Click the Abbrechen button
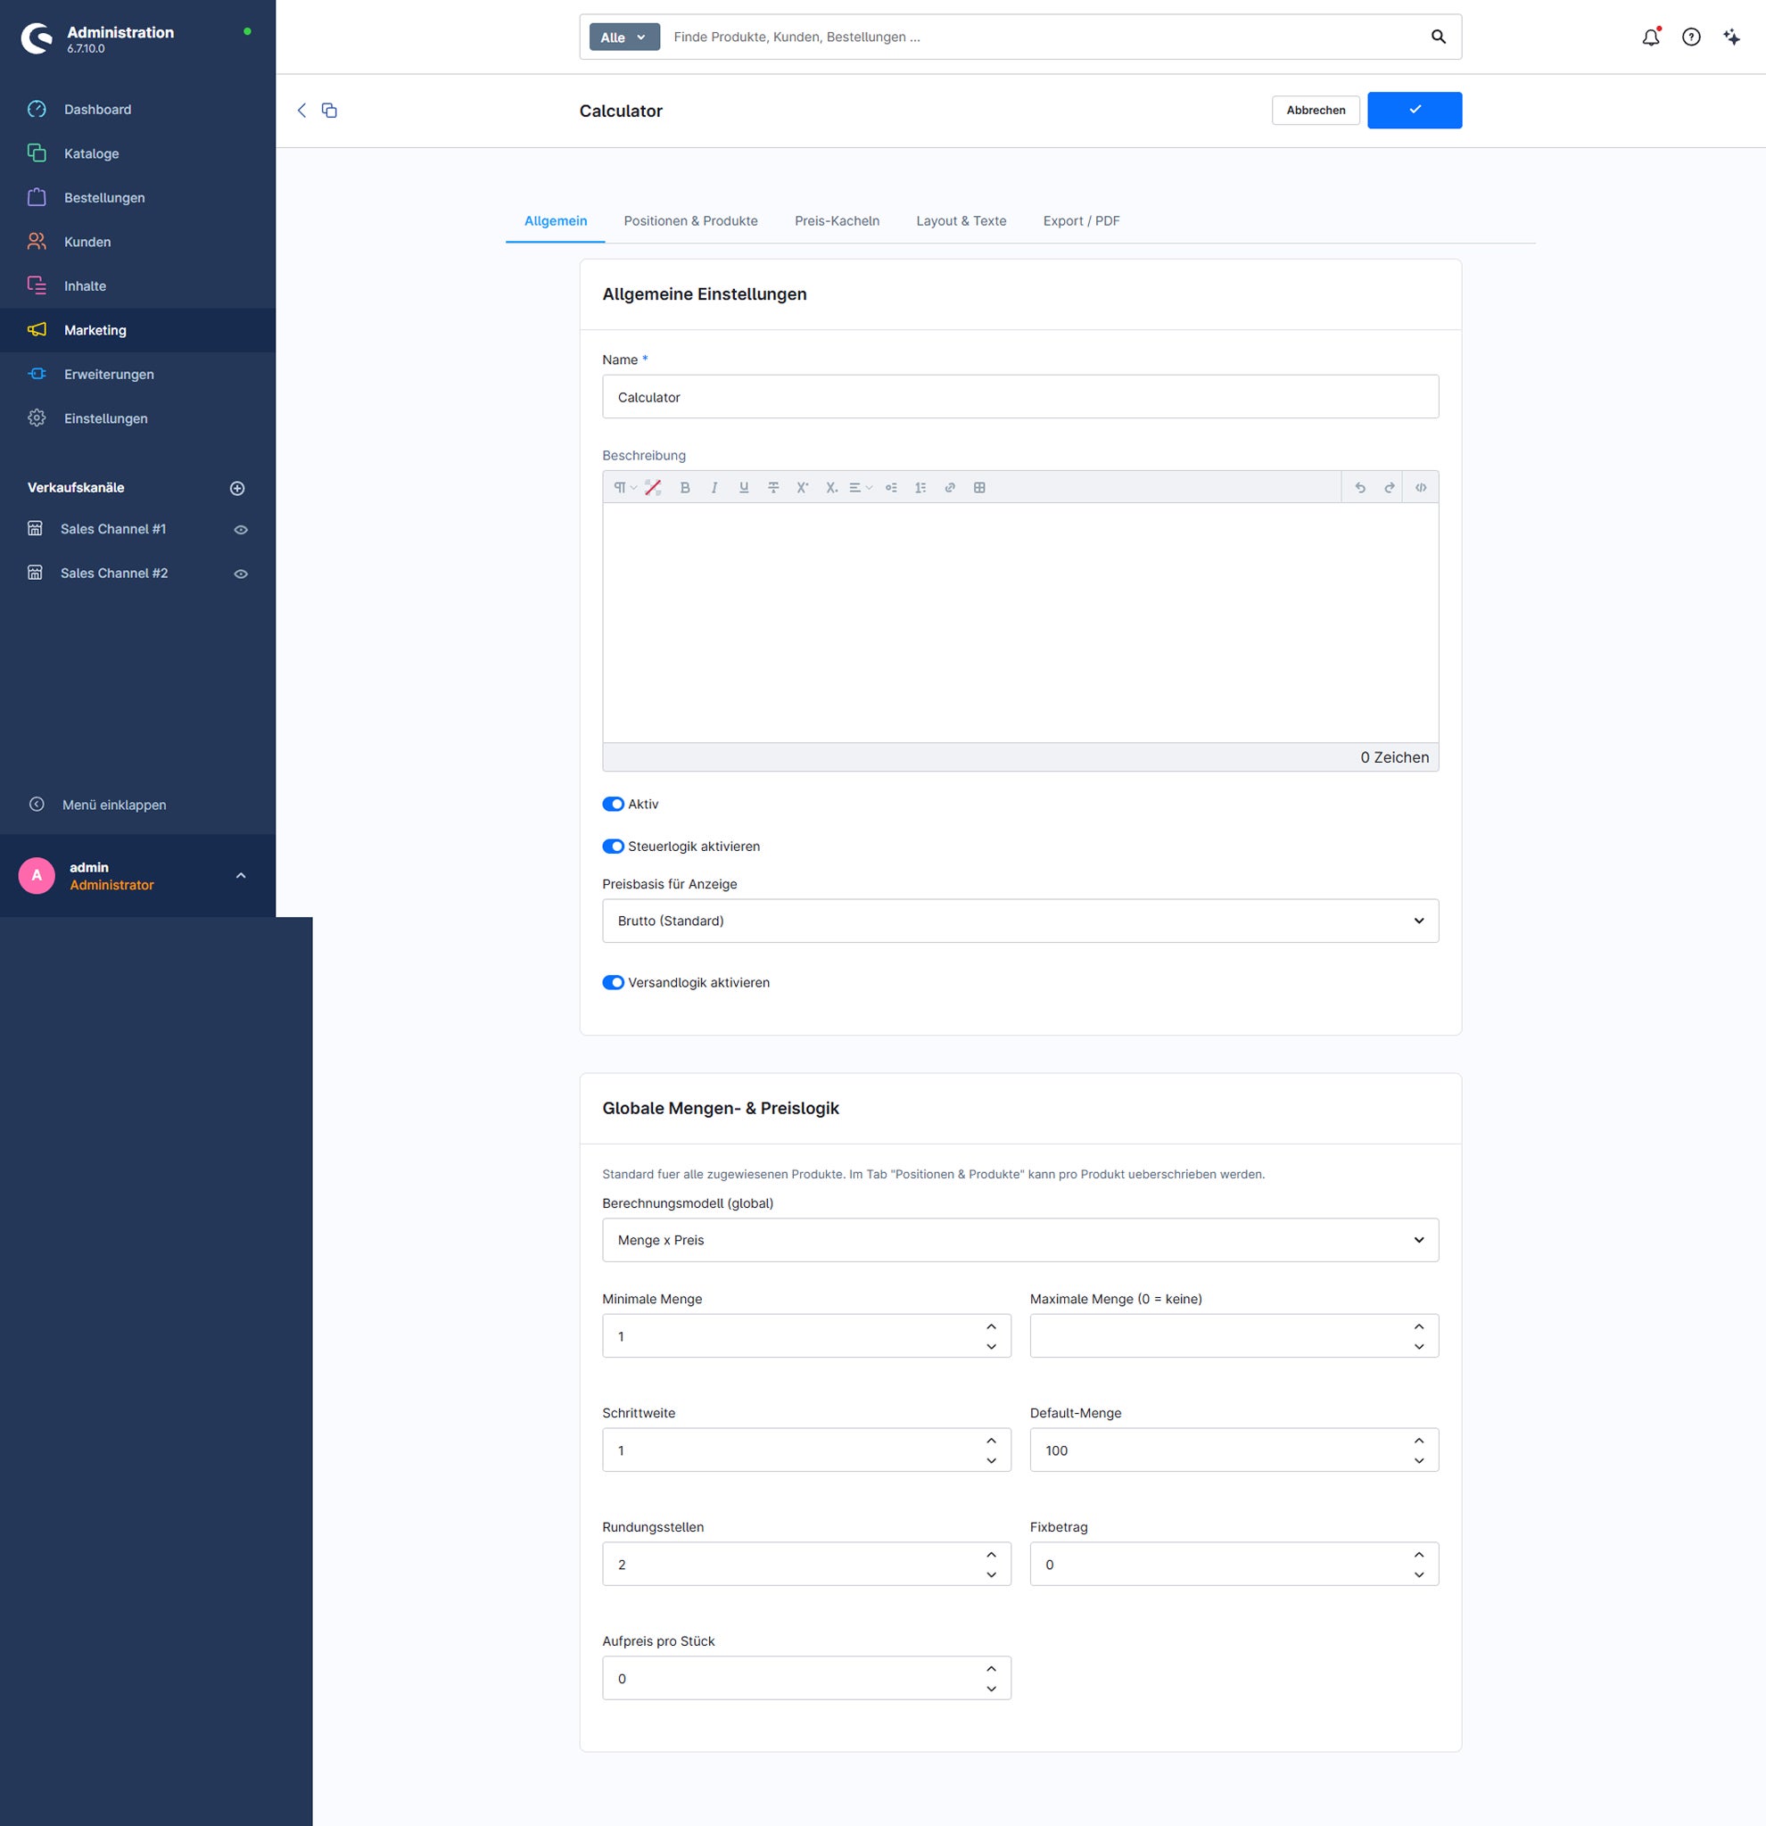Screen dimensions: 1766x1826 1316,110
